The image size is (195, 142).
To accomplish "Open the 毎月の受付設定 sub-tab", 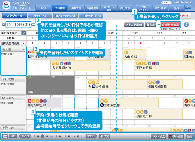I will [65, 16].
